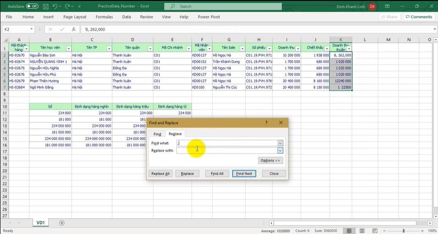The image size is (438, 234).
Task: Click the Comments button
Action: coord(419,17)
